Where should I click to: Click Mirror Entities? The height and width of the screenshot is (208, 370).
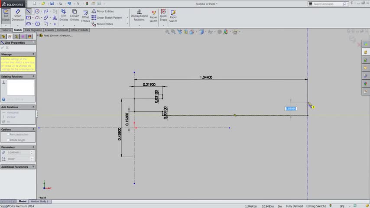tap(103, 11)
